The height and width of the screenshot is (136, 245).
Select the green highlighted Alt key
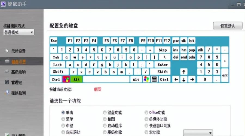(x=76, y=79)
